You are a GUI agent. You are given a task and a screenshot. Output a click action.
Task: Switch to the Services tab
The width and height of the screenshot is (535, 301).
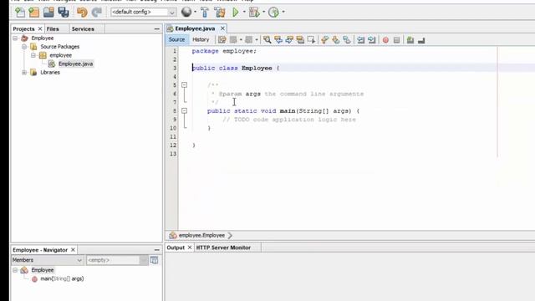click(83, 29)
